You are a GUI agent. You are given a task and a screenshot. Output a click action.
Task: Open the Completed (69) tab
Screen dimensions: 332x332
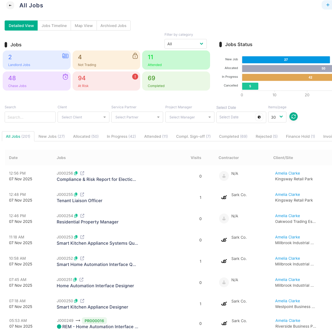click(233, 136)
